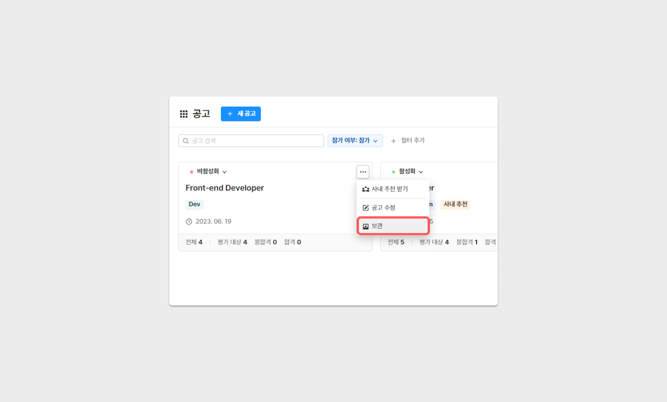The image size is (667, 402).
Task: Open the Front-end Developer posting title
Action: (224, 188)
